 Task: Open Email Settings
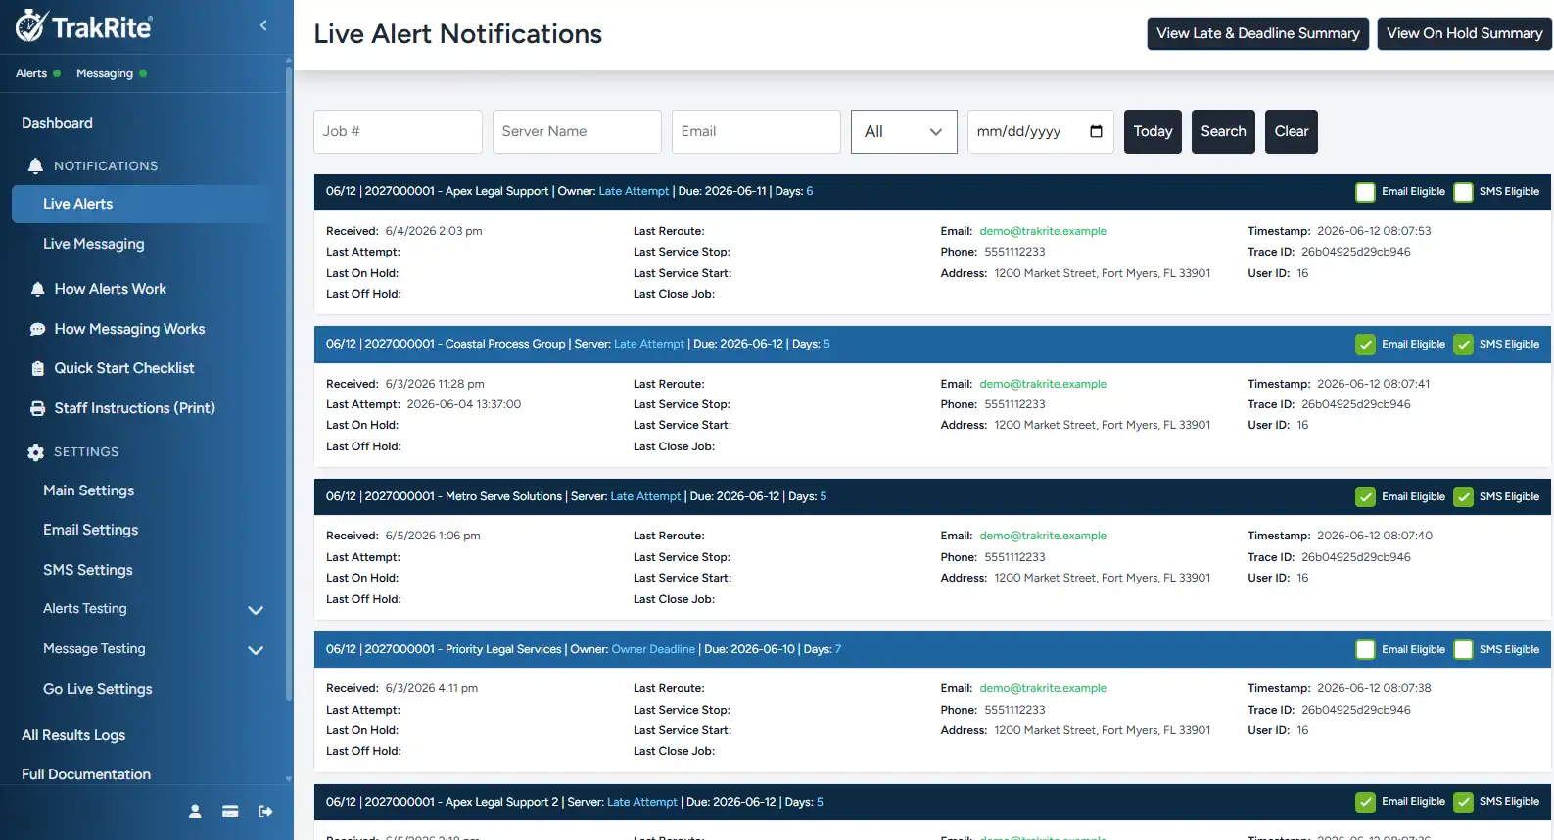coord(90,530)
